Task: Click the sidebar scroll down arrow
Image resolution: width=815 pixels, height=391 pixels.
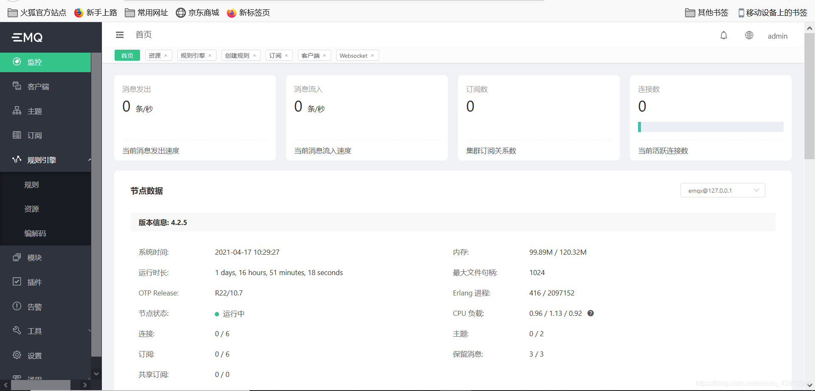Action: [96, 374]
